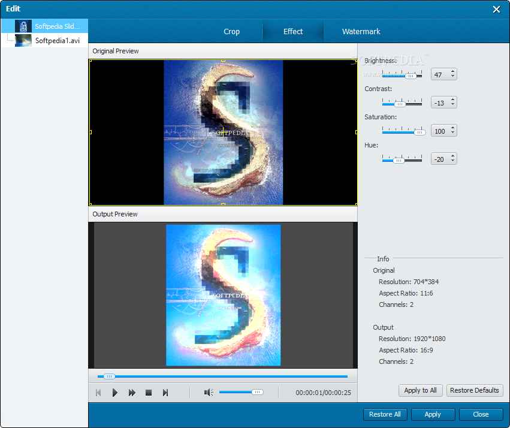This screenshot has height=428, width=510.
Task: Click the Output Preview image
Action: point(223,295)
